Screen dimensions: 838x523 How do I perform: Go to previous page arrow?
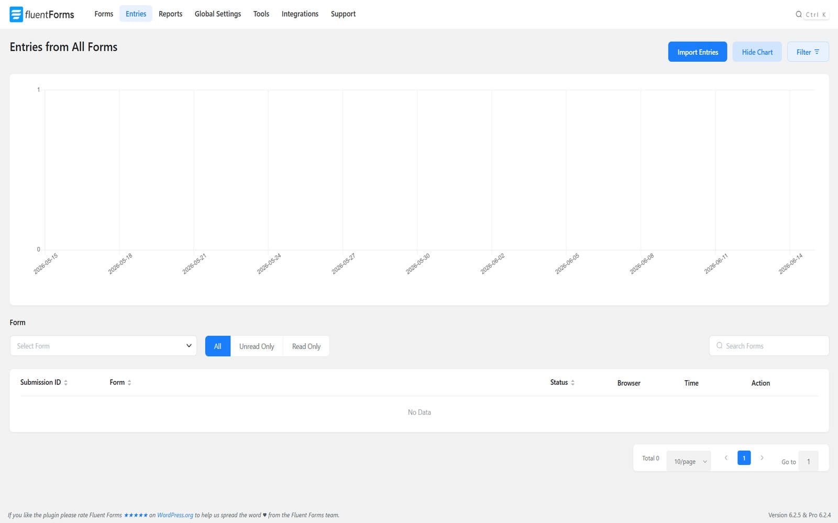[x=726, y=458]
